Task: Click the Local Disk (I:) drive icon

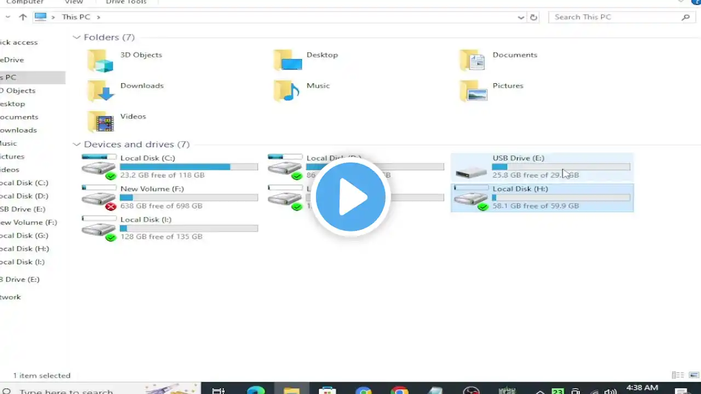Action: click(x=99, y=228)
